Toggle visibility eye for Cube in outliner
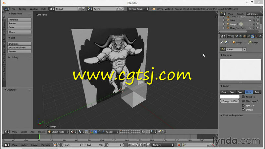This screenshot has height=149, width=265. tap(250, 20)
